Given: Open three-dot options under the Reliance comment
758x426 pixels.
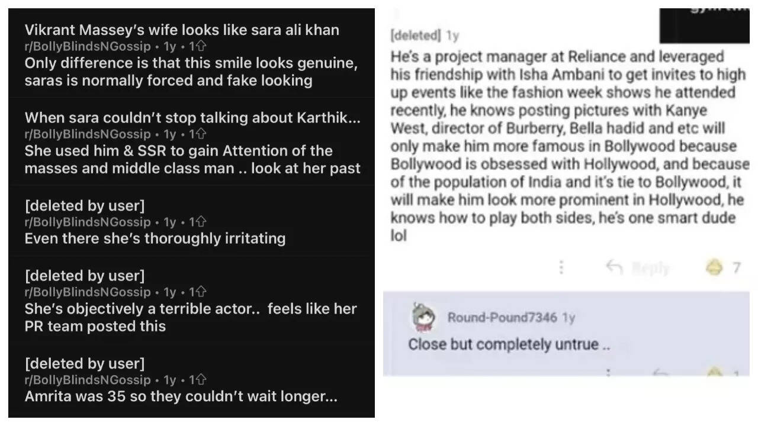Looking at the screenshot, I should coord(561,267).
